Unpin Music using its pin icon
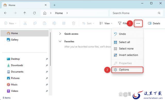The width and height of the screenshot is (165, 100). point(47,85)
